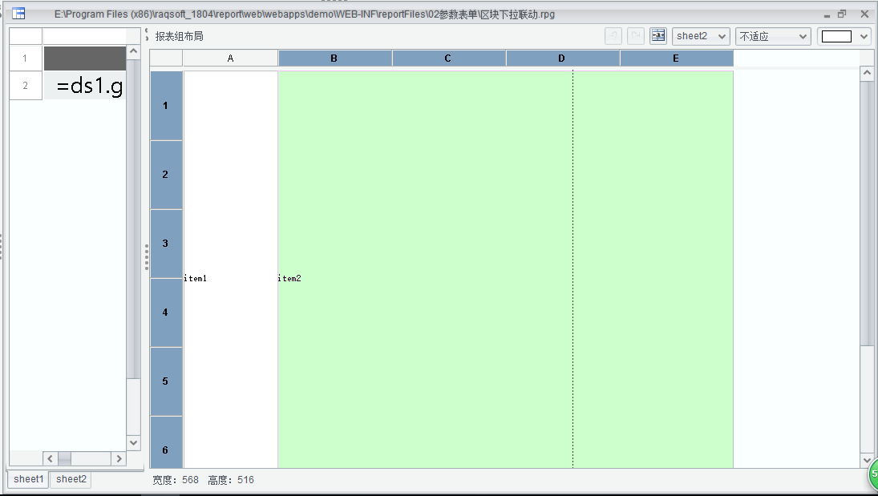The height and width of the screenshot is (496, 878).
Task: Click the select-all corner of layout grid
Action: click(x=166, y=58)
